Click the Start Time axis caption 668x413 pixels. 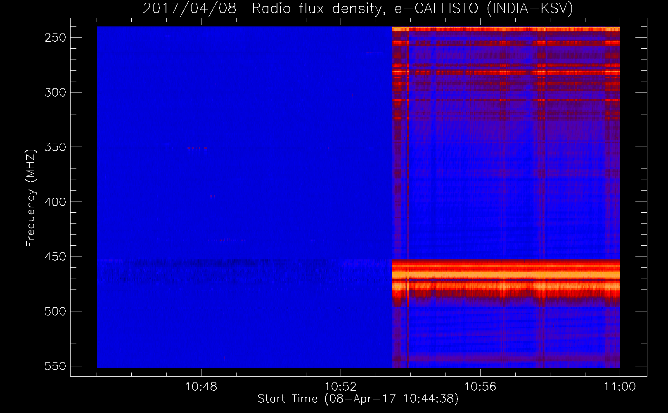click(x=358, y=399)
